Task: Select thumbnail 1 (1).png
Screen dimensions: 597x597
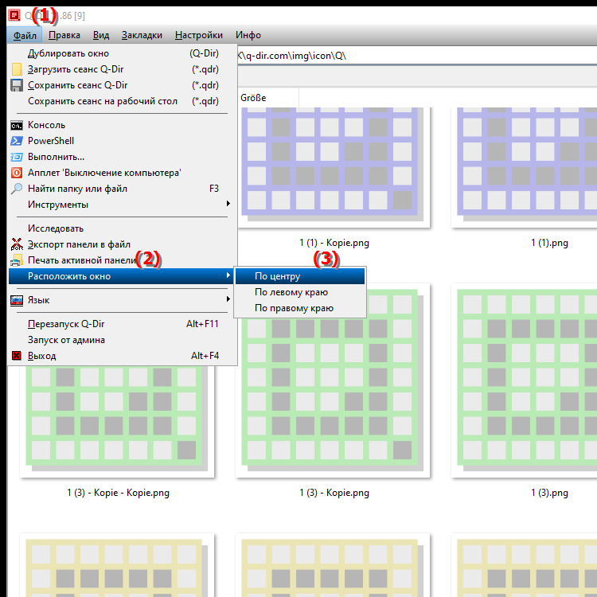Action: [525, 167]
